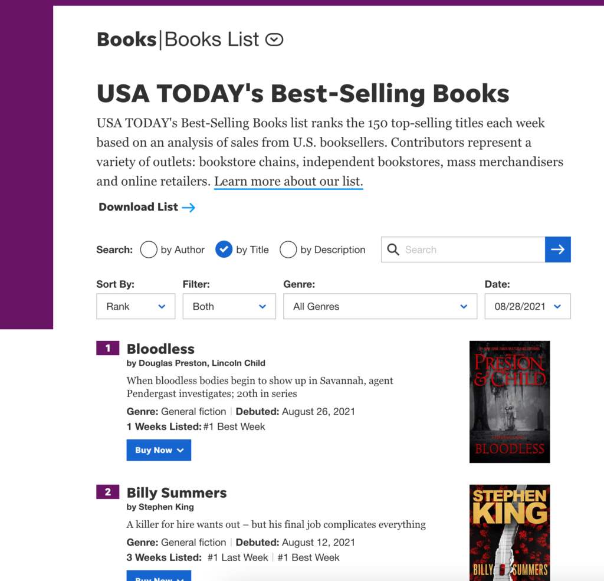Click the checkmark icon inside by Title radio
This screenshot has height=581, width=604.
tap(224, 250)
